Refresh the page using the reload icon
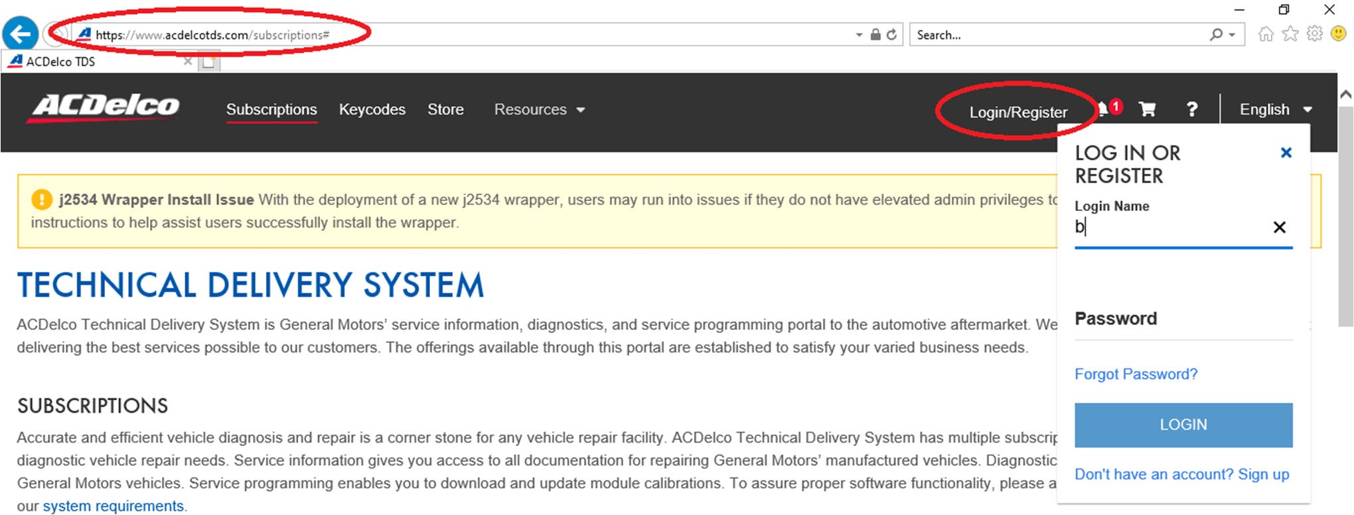The image size is (1354, 515). 891,35
